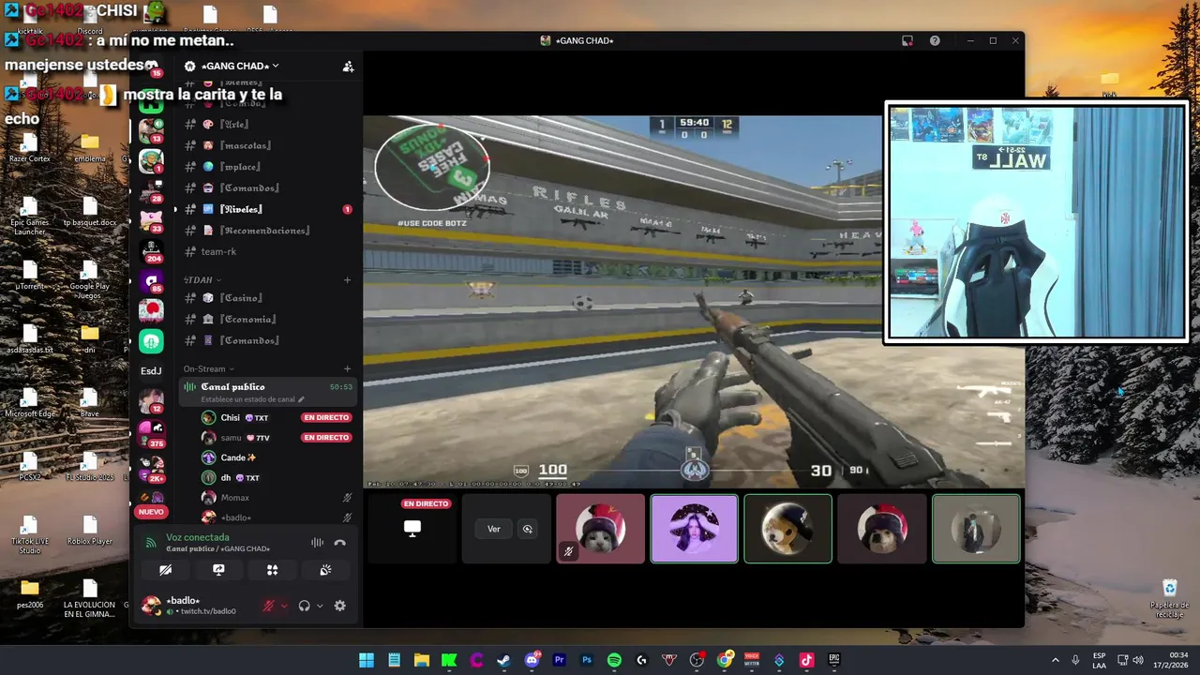Select the muted cat avatar participant tile
The height and width of the screenshot is (675, 1200).
[x=600, y=529]
